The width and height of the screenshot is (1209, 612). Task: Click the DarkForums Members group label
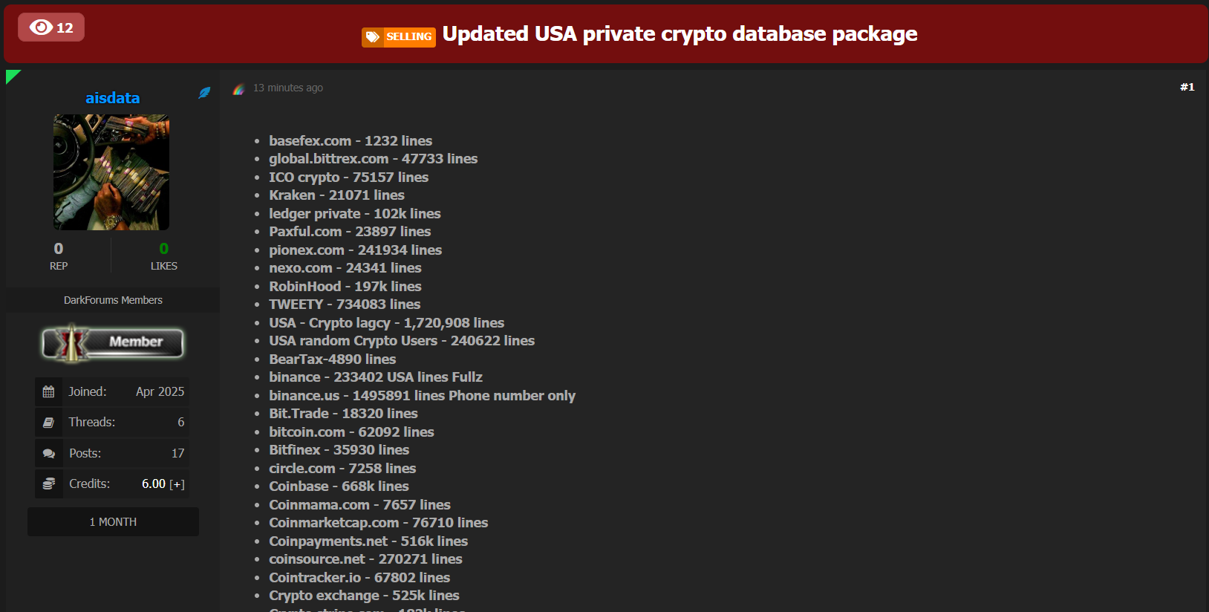[x=113, y=300]
